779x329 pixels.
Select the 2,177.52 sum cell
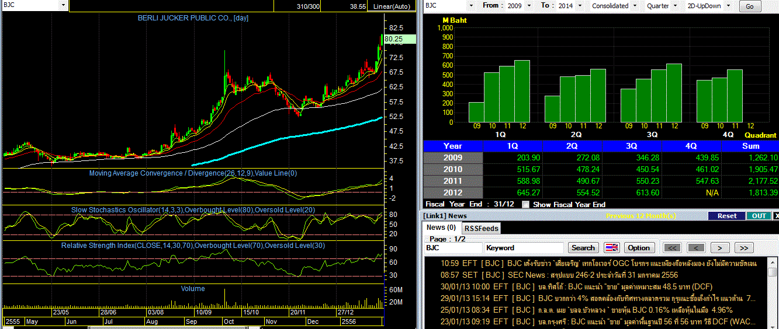[750, 181]
